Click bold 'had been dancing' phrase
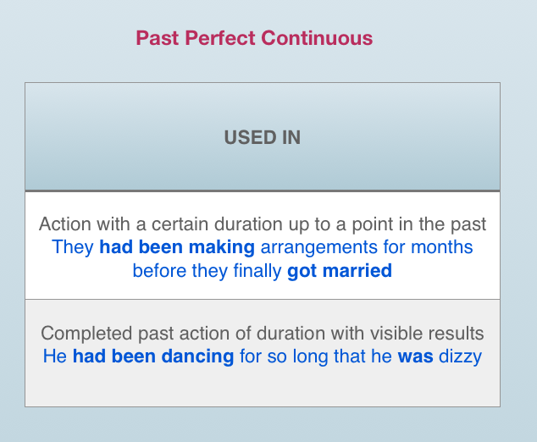The image size is (537, 442). [153, 356]
